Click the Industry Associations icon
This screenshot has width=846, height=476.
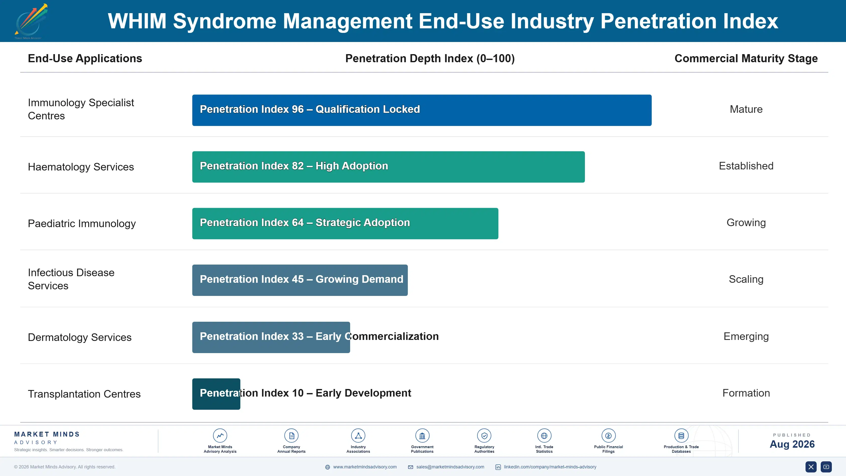(x=358, y=436)
